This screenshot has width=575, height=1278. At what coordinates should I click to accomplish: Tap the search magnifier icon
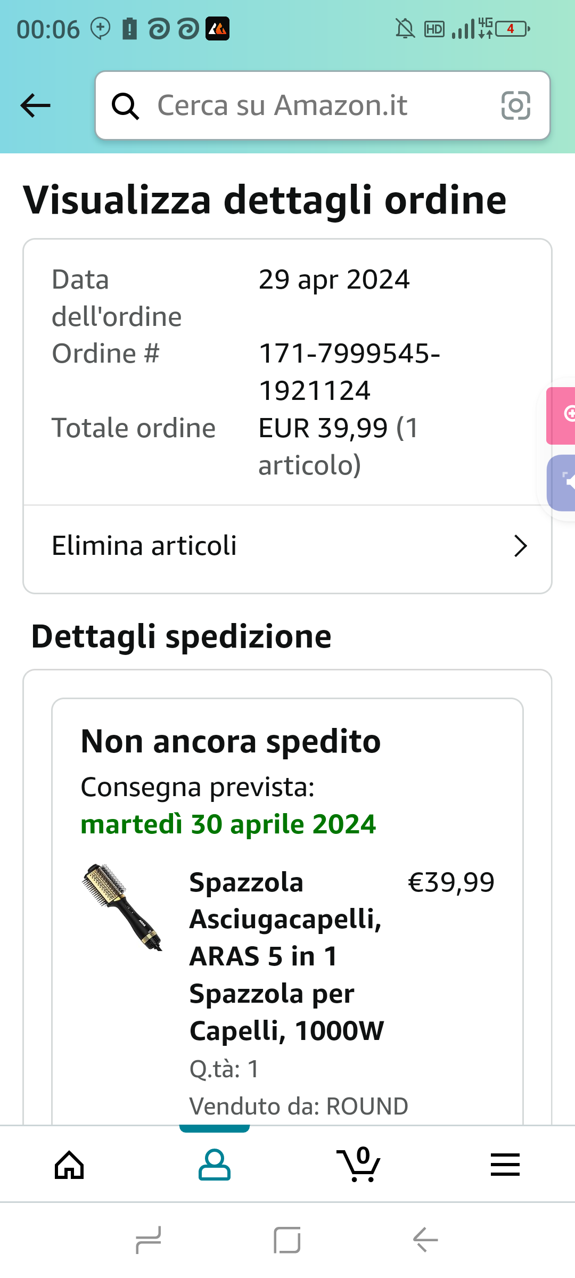click(125, 106)
